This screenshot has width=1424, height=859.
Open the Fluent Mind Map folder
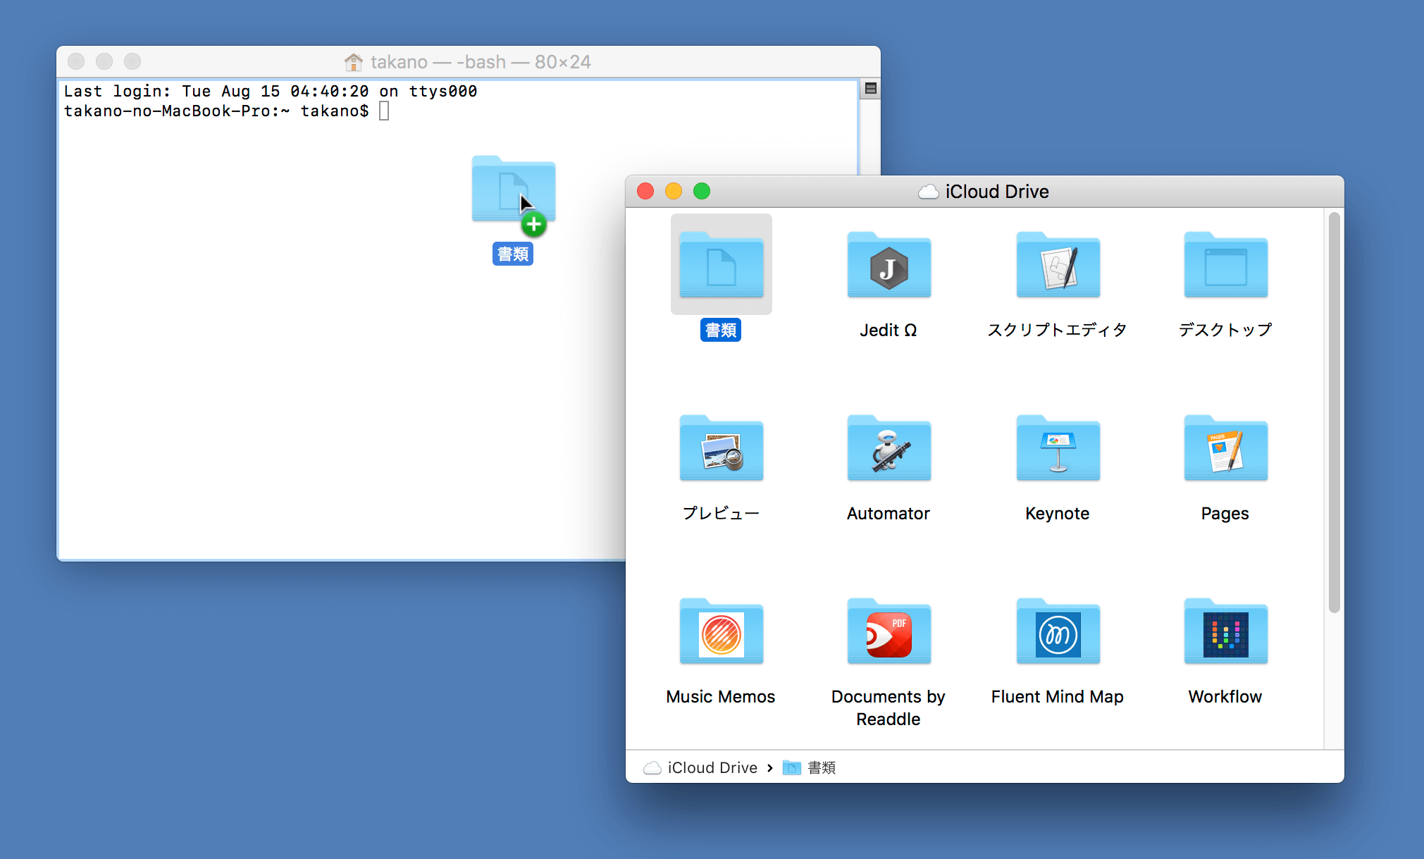click(1058, 631)
